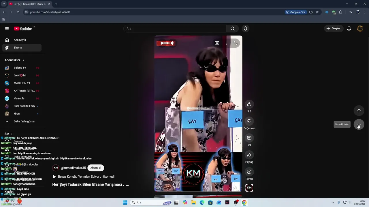Open the Chrome apps grid shortcut

pos(4,19)
